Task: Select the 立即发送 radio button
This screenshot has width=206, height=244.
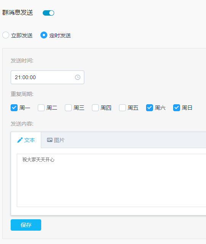Action: 6,35
